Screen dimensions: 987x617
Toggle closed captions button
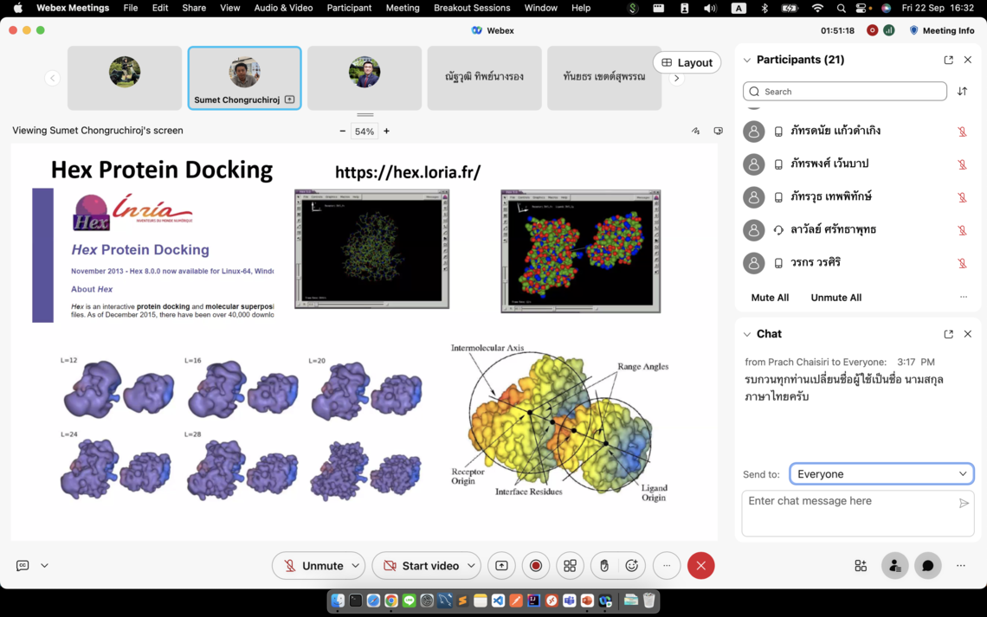pyautogui.click(x=23, y=566)
